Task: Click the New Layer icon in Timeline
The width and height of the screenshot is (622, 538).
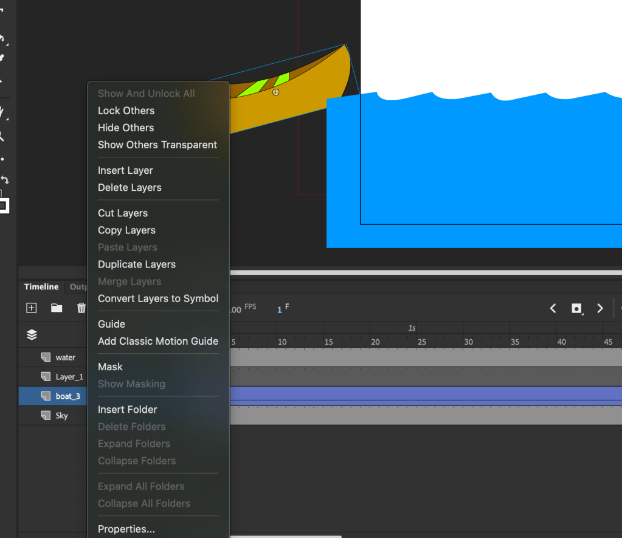Action: [x=32, y=308]
